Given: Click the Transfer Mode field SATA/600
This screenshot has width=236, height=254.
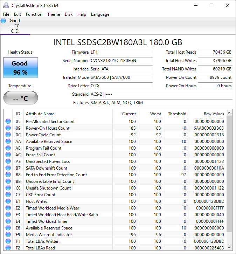Looking at the screenshot, I should tap(121, 77).
